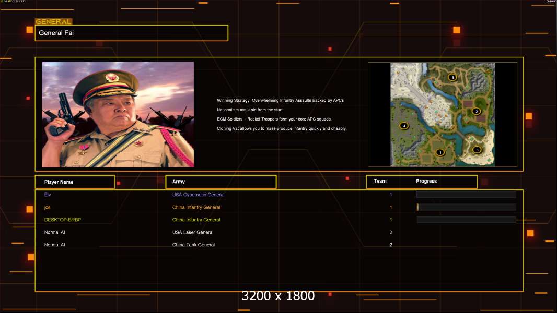Click the Cloning Vat description line
The image size is (557, 313).
(x=281, y=128)
